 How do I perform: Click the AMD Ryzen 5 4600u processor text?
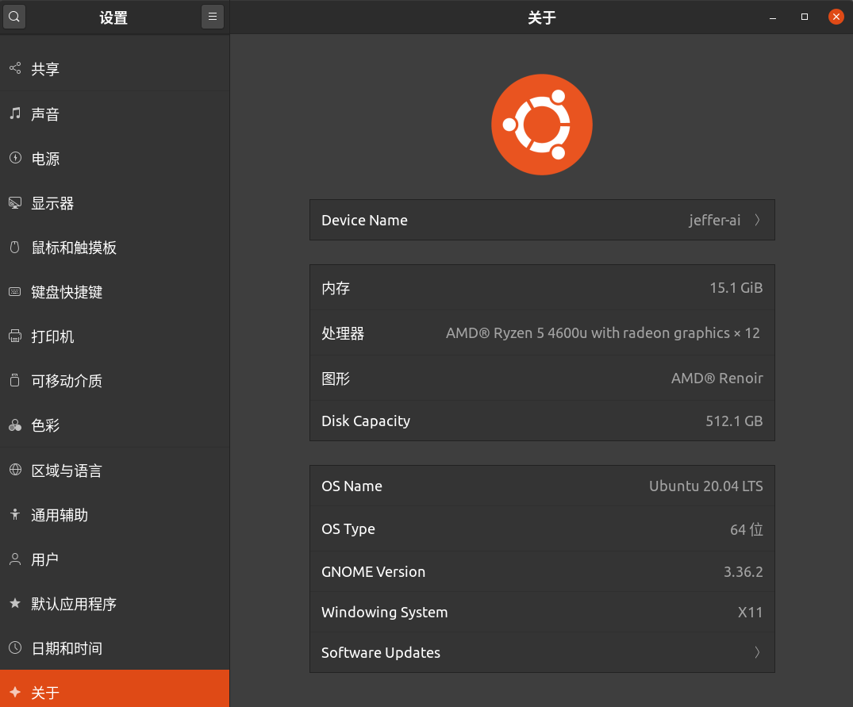[x=603, y=332]
